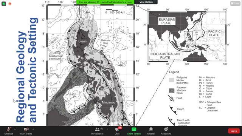Click the View button at top right

click(x=235, y=3)
